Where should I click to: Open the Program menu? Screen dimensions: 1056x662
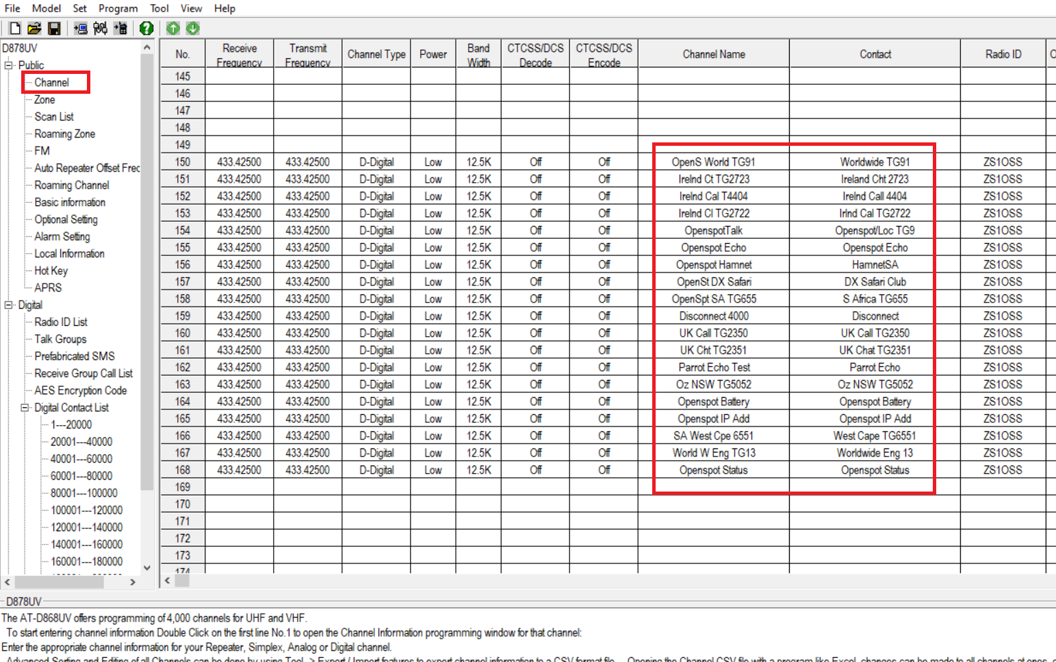pos(118,8)
